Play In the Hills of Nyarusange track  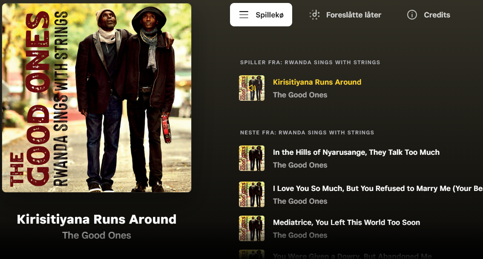coord(356,152)
